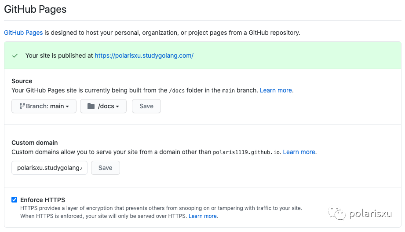
Task: Click the green success checkmark icon
Action: point(15,55)
